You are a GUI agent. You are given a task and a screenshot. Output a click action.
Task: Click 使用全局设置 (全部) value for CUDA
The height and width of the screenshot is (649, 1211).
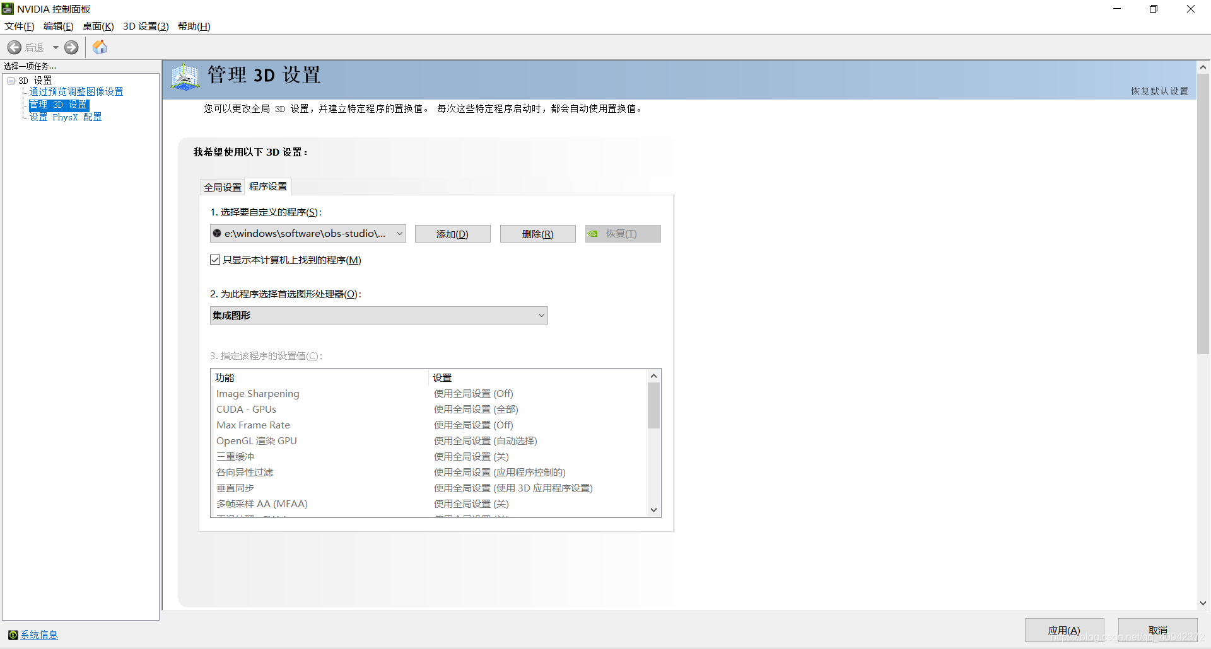476,410
